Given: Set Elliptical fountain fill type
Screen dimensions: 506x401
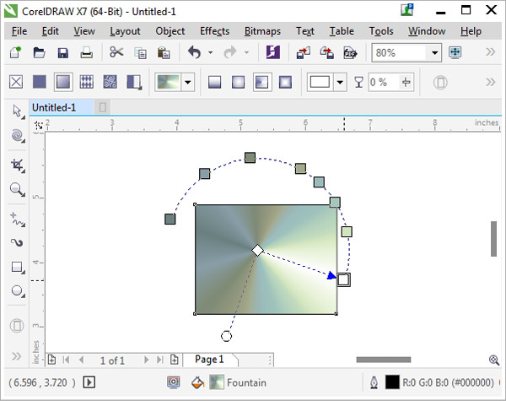Looking at the screenshot, I should coord(238,82).
